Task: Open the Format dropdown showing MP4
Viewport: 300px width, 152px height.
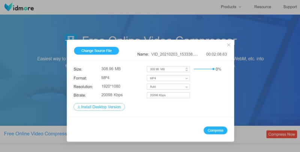Action: (168, 78)
